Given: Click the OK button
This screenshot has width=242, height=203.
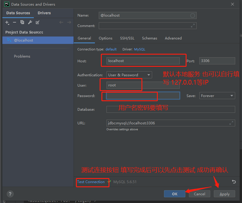Looking at the screenshot, I should tap(175, 194).
